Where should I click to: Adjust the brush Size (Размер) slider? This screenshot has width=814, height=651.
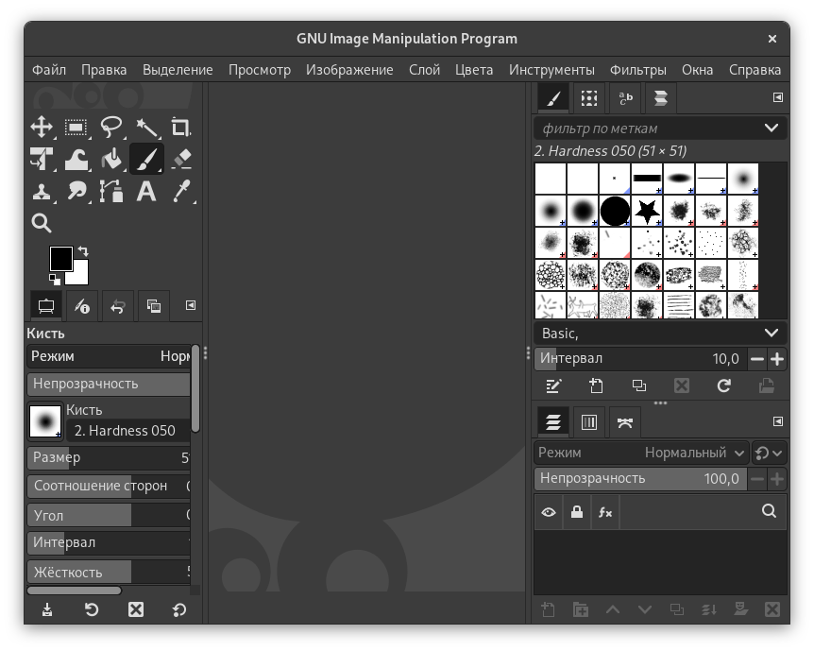pyautogui.click(x=109, y=457)
